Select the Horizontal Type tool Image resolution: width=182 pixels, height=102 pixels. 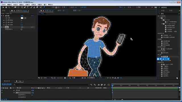coord(28,7)
